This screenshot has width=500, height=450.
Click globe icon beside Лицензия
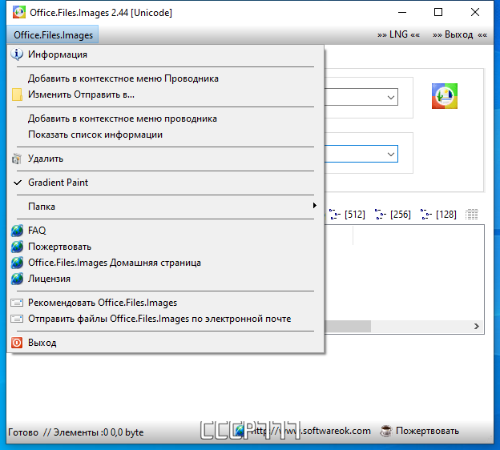(17, 279)
